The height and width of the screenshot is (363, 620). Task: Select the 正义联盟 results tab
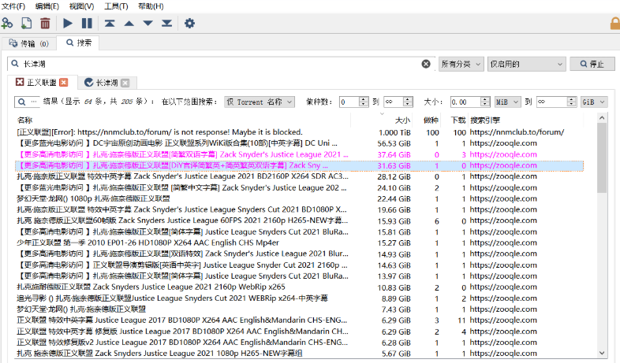[x=42, y=82]
